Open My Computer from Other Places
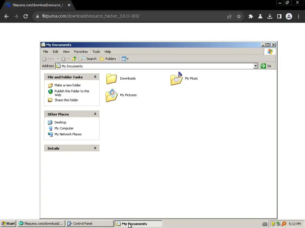 pos(64,128)
